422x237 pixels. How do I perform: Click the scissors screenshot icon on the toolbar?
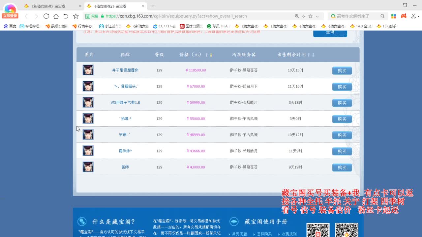click(x=414, y=16)
